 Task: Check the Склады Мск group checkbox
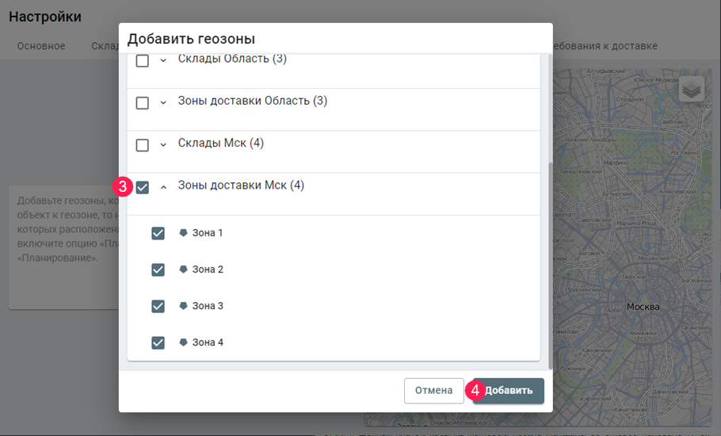click(143, 145)
